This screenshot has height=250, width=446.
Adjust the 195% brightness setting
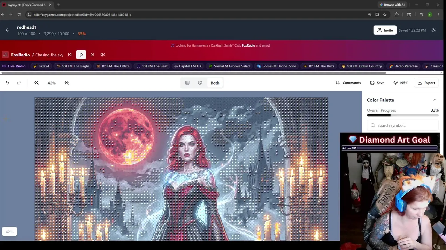[401, 83]
